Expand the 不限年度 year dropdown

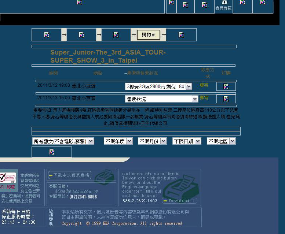click(118, 141)
